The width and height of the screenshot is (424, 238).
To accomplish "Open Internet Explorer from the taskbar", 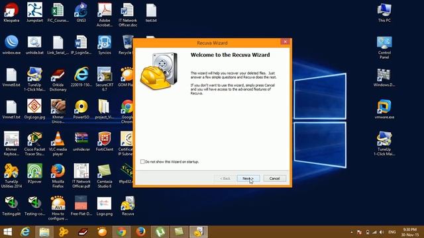I will [26, 232].
